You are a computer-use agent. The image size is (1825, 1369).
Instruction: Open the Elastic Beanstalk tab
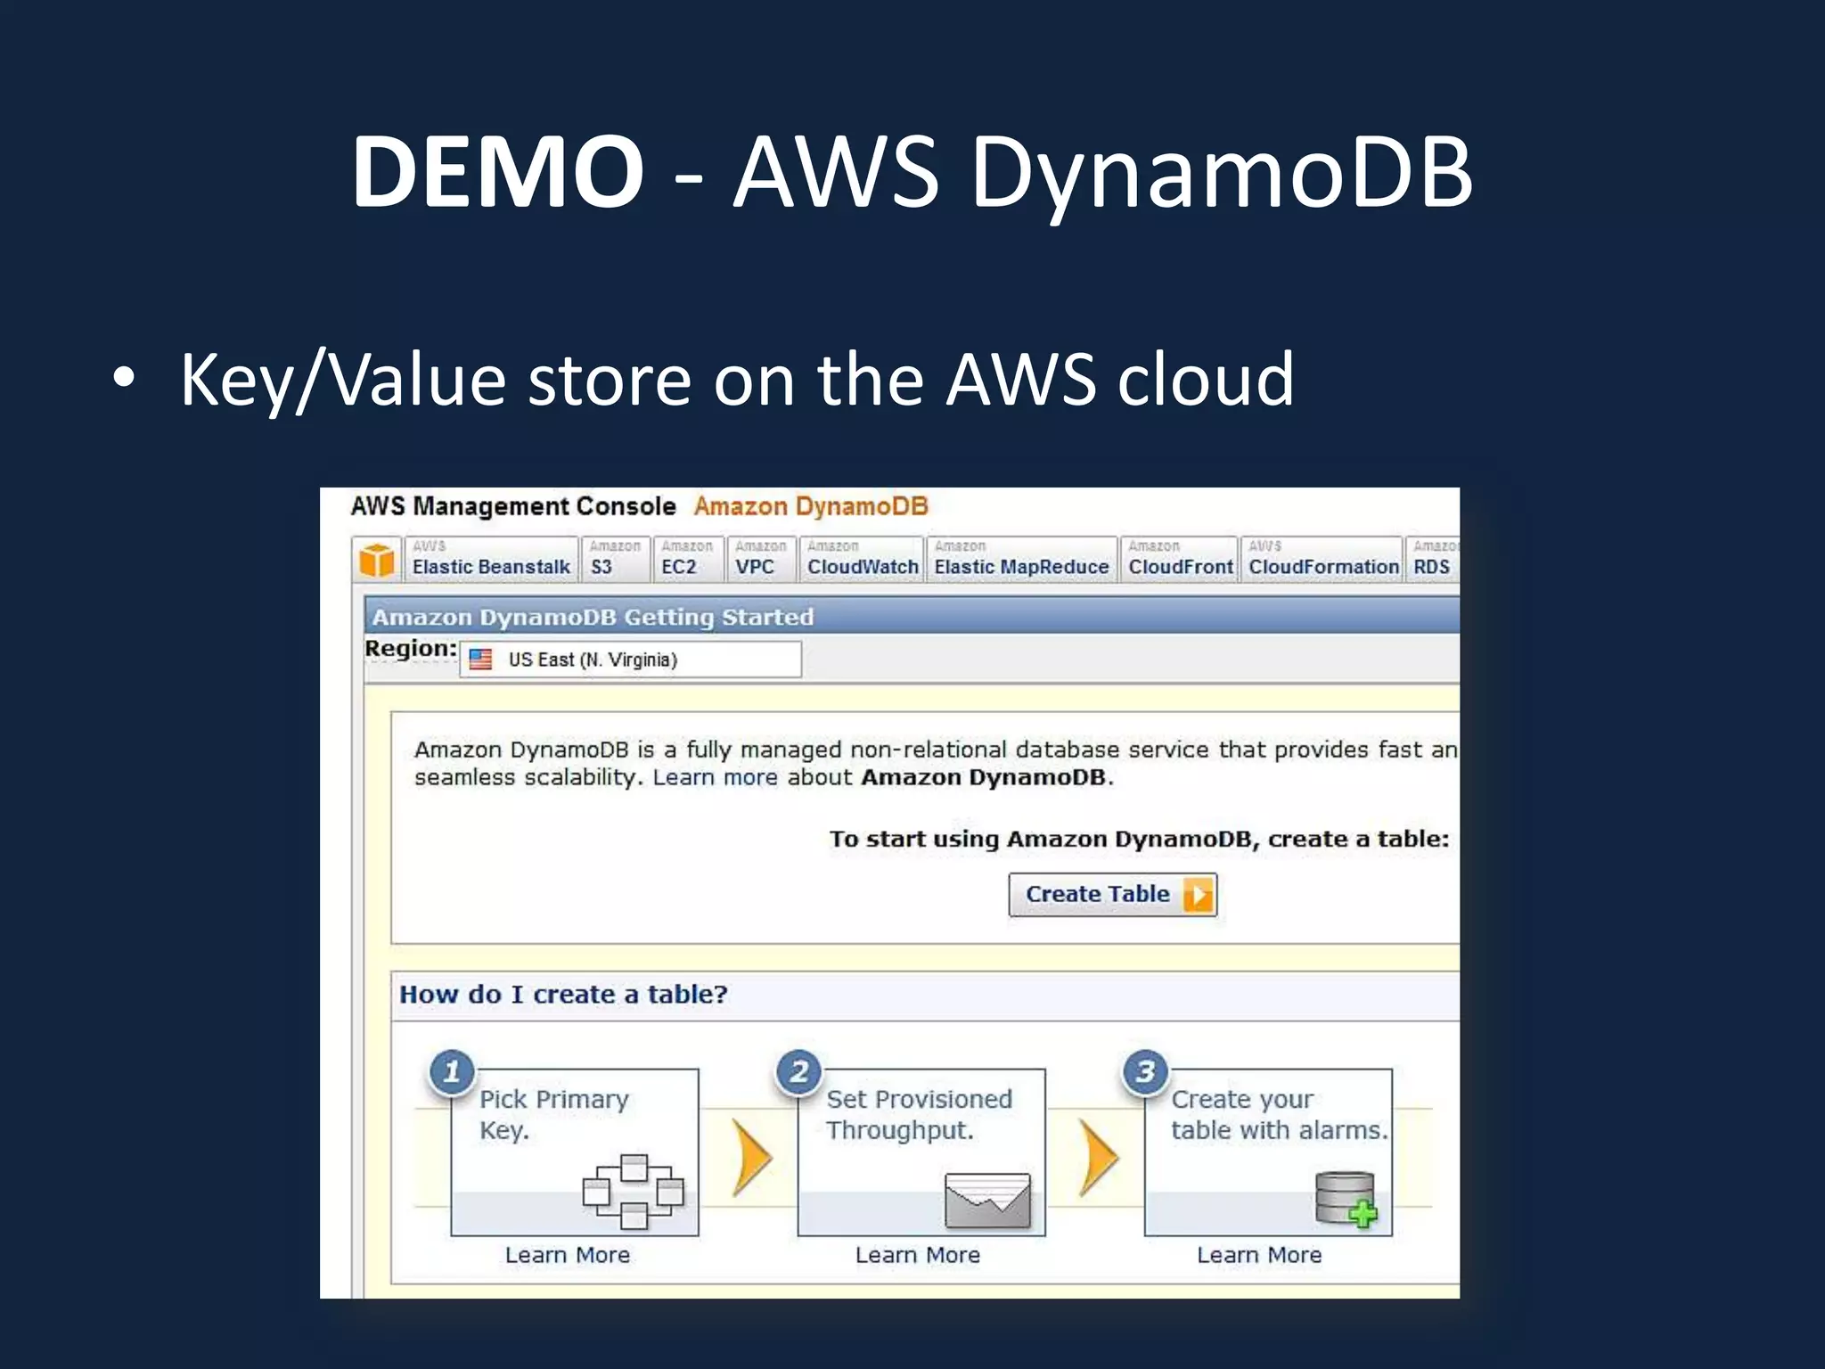coord(491,559)
